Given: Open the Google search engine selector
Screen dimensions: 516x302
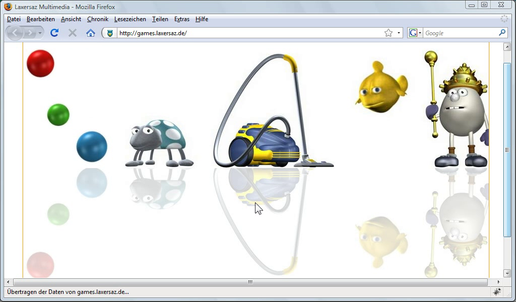Looking at the screenshot, I should 415,33.
